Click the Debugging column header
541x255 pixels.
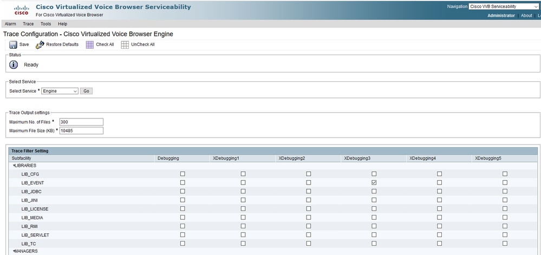pos(168,158)
